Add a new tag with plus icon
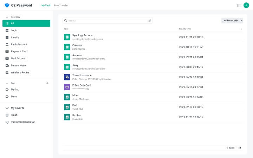 point(47,83)
